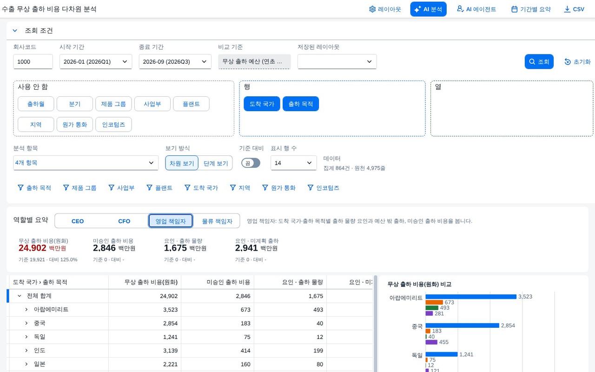
Task: Open the 원가 통화 filter funnel
Action: click(279, 188)
